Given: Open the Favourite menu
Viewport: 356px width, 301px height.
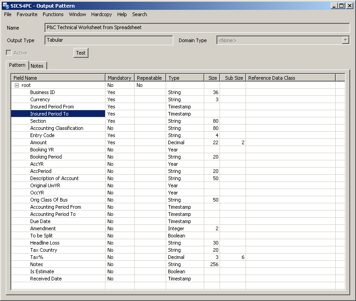Looking at the screenshot, I should point(27,14).
